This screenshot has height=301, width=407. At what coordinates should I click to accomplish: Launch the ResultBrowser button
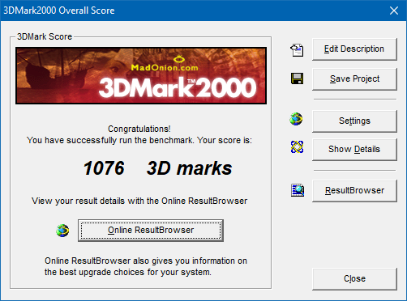click(354, 191)
